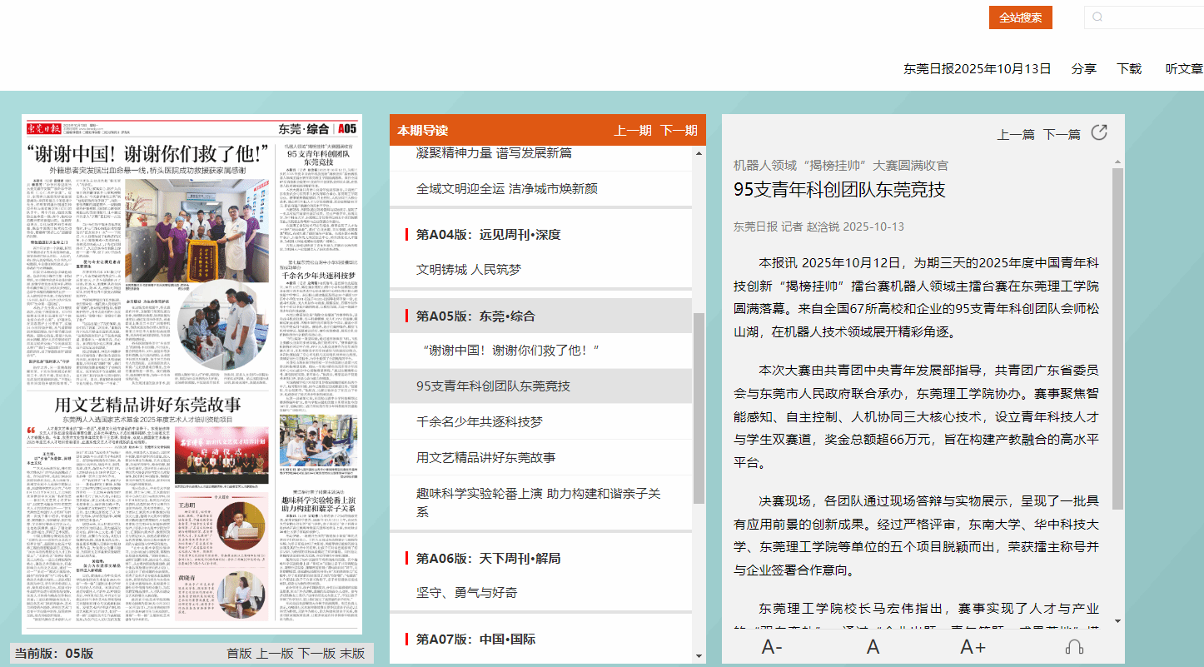
Task: Decrease font size with A- button
Action: click(x=772, y=647)
